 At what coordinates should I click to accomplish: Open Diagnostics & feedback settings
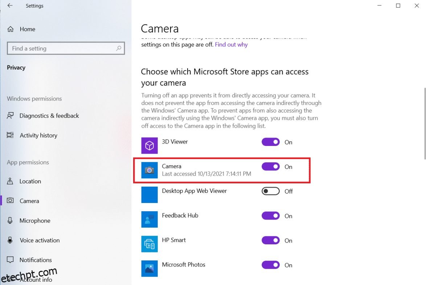pos(49,116)
